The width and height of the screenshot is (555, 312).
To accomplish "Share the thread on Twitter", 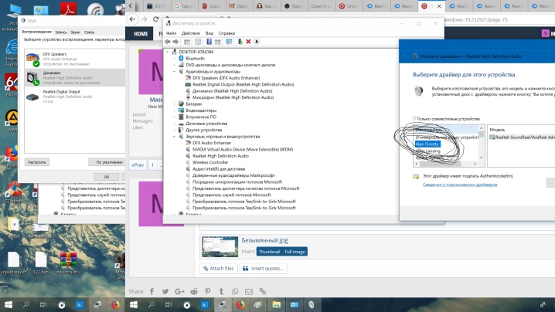I will [165, 291].
